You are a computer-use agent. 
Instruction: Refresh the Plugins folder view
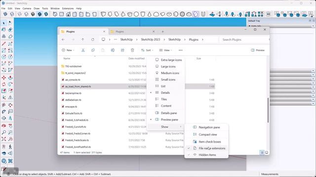coord(93,39)
